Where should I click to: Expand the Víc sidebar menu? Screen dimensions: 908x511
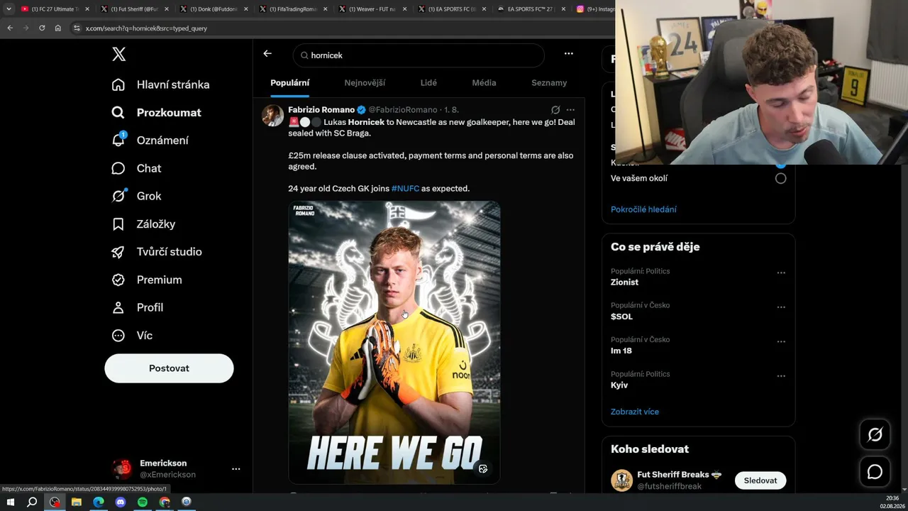click(x=132, y=336)
